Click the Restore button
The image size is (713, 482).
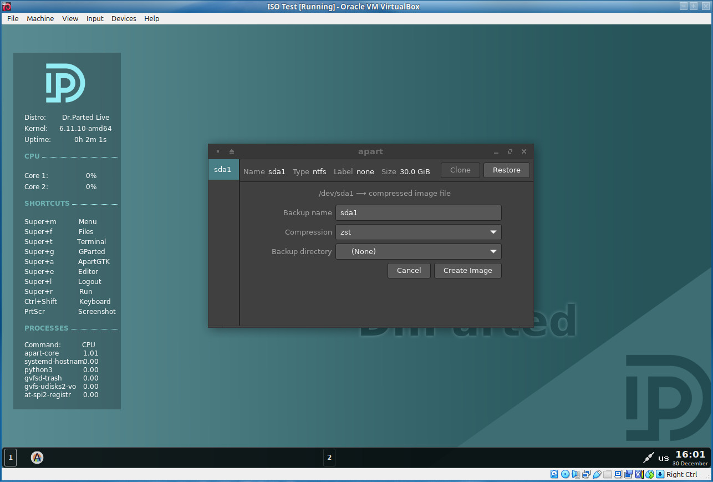[507, 170]
